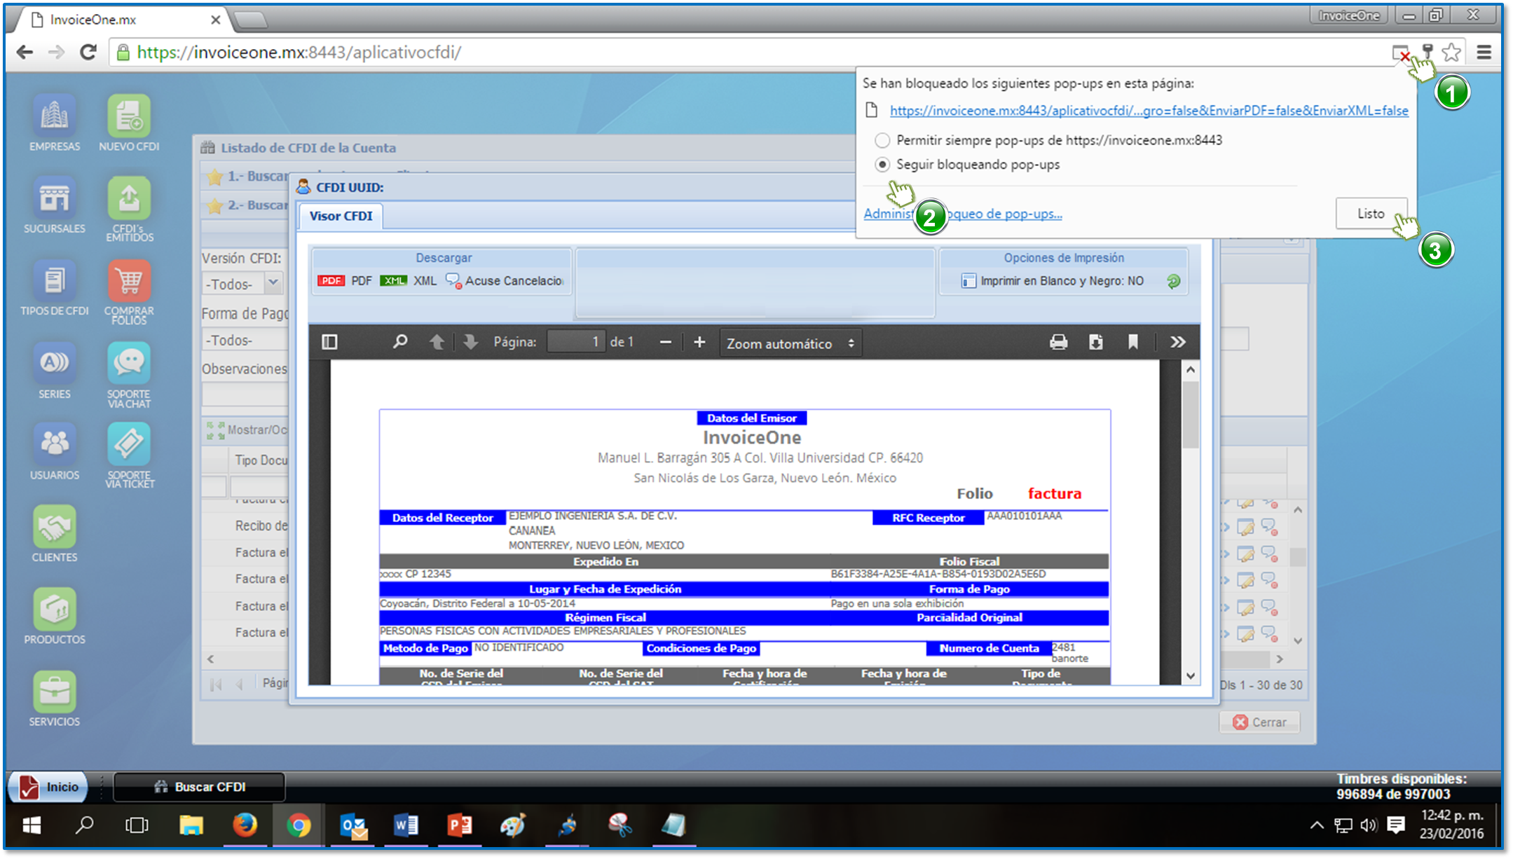Zoom out the PDF viewer

(666, 342)
